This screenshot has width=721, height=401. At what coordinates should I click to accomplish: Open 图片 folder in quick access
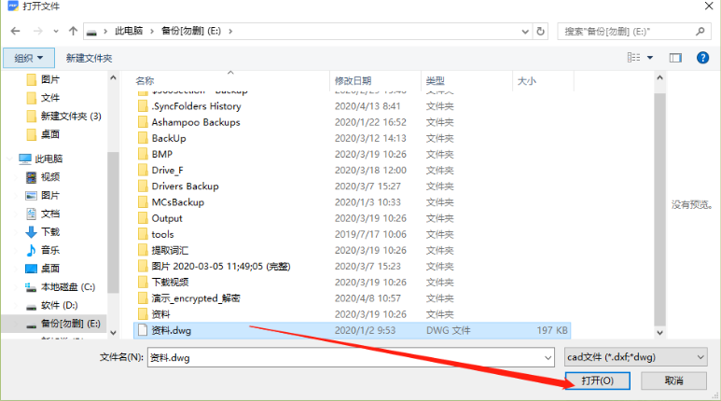point(50,79)
